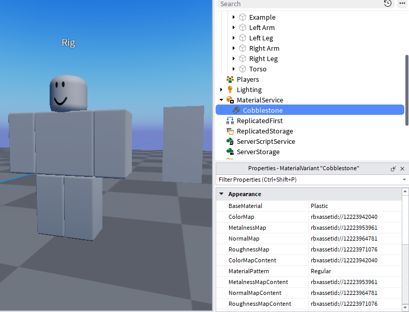Click the Rig name label in viewport
Image resolution: width=409 pixels, height=312 pixels.
tap(68, 42)
